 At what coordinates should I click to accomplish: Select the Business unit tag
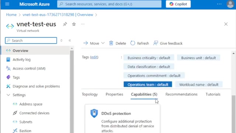click(198, 58)
